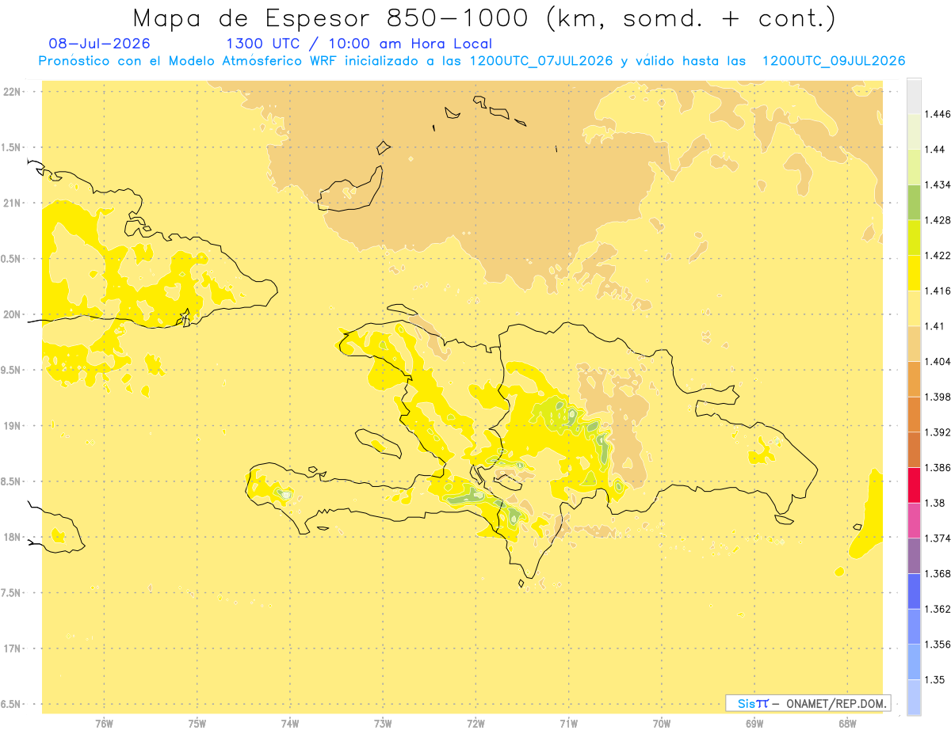Click the color bar value label '1.44'
The height and width of the screenshot is (734, 951).
(934, 149)
